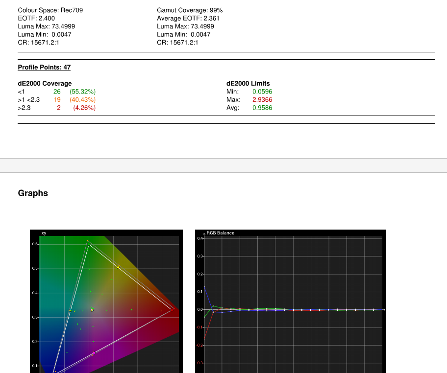The image size is (447, 373).
Task: Click the yellow point on gamut triangle
Action: point(118,267)
